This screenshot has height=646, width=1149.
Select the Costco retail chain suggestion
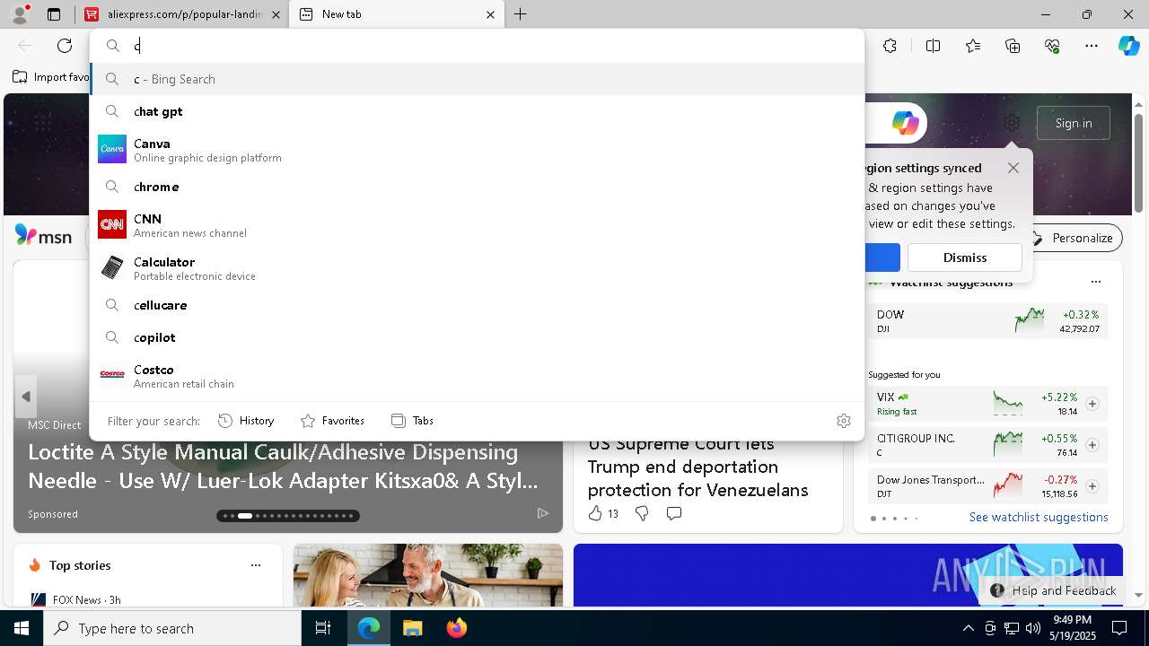pos(477,376)
